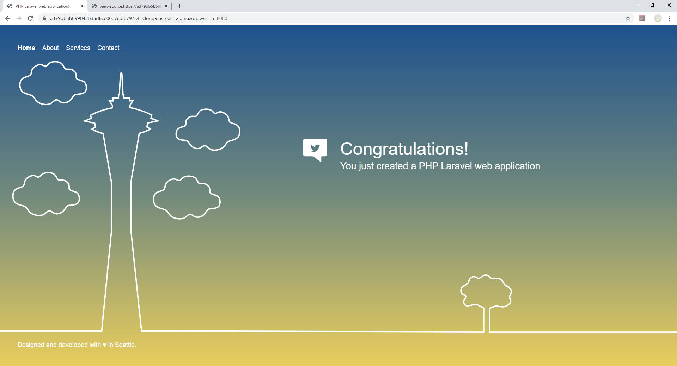Open the Services page link
Image resolution: width=677 pixels, height=366 pixels.
coord(78,48)
